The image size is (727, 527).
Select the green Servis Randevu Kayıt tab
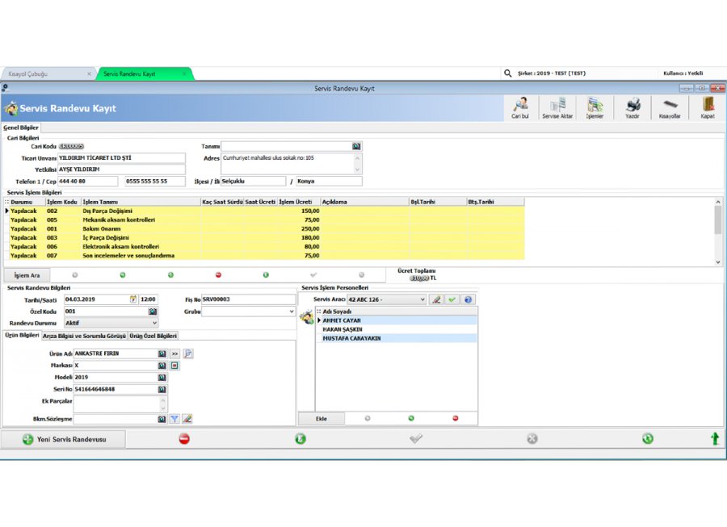(x=145, y=73)
